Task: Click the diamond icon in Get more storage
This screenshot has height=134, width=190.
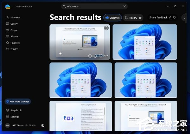Action: coord(8,101)
